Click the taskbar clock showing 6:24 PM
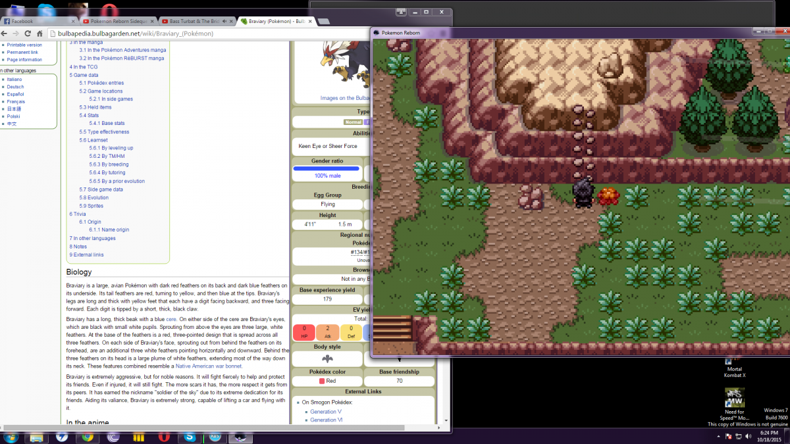Image resolution: width=790 pixels, height=444 pixels. [x=768, y=437]
